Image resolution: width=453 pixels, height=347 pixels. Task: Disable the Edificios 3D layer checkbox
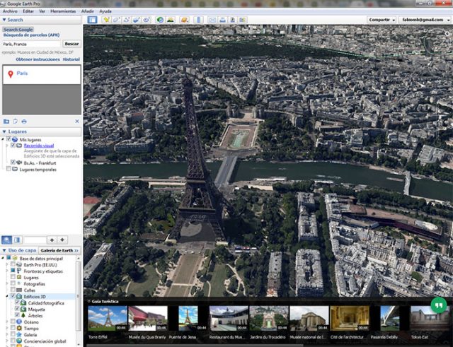coord(13,296)
